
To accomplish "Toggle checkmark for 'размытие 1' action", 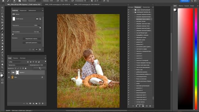I will point(128,42).
